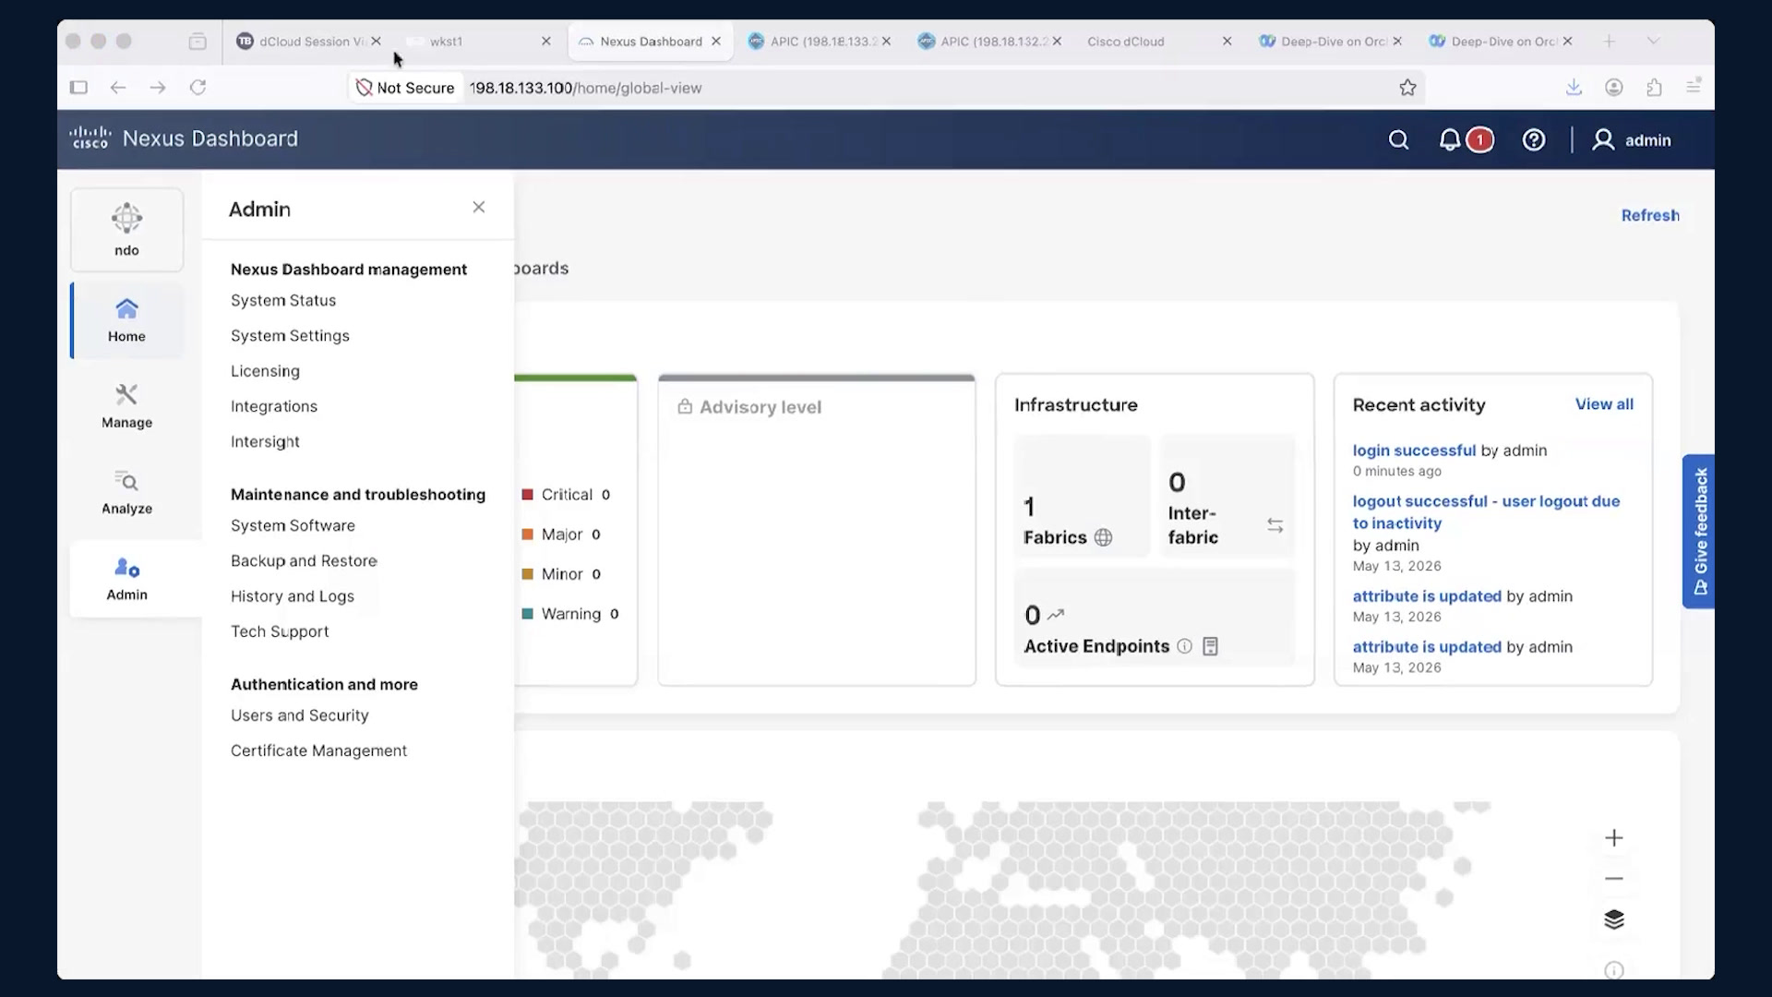
Task: Click the globe icon beside Fabrics
Action: click(x=1103, y=537)
